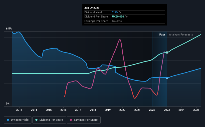This screenshot has height=127, width=205.
Task: Click the 2013 x-axis label
Action: pyautogui.click(x=19, y=110)
